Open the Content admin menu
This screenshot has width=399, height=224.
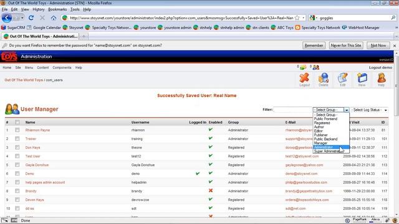point(43,68)
